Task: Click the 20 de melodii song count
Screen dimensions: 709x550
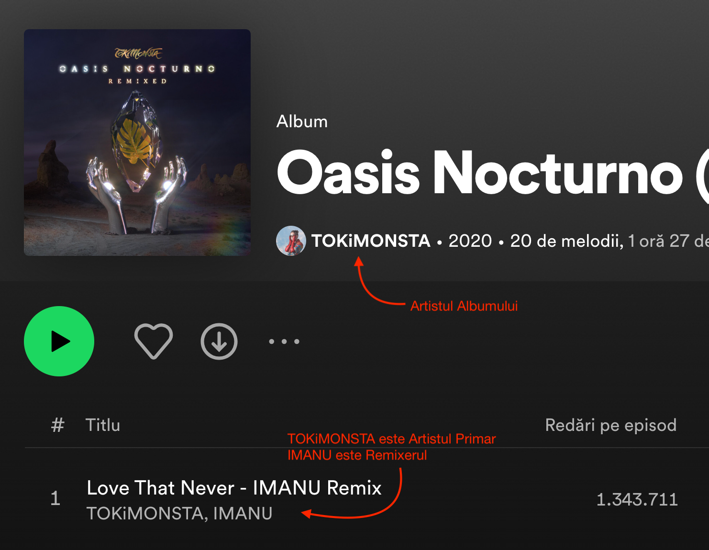Action: coord(566,241)
